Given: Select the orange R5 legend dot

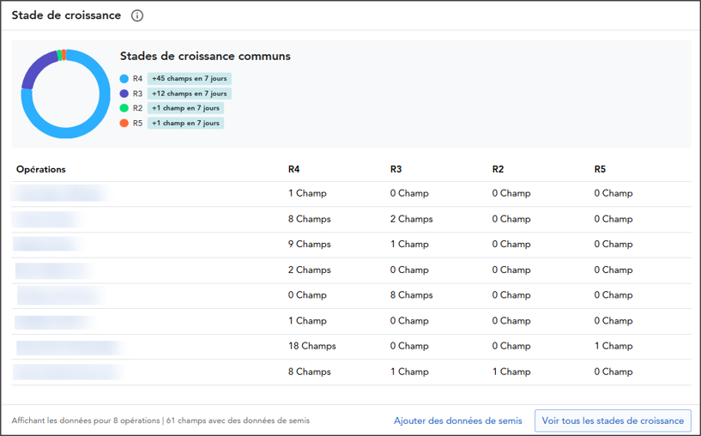Looking at the screenshot, I should (124, 123).
